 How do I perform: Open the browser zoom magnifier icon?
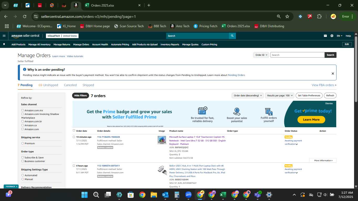point(279,16)
